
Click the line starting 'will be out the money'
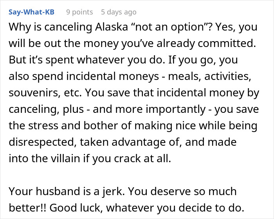coord(132,43)
